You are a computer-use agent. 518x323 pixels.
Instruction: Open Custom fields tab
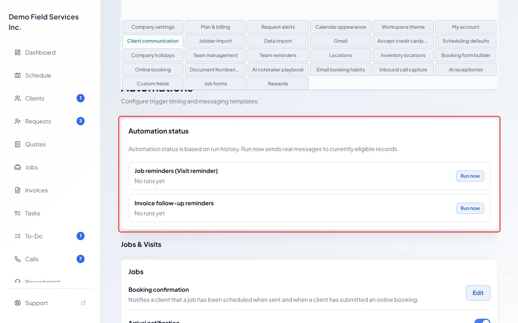[x=153, y=84]
